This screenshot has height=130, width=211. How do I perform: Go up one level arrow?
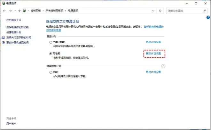(x=20, y=11)
